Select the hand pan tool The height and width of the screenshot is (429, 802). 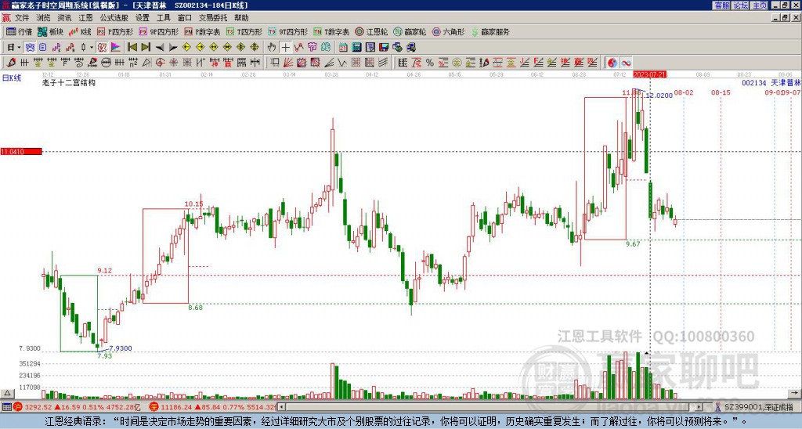point(271,47)
